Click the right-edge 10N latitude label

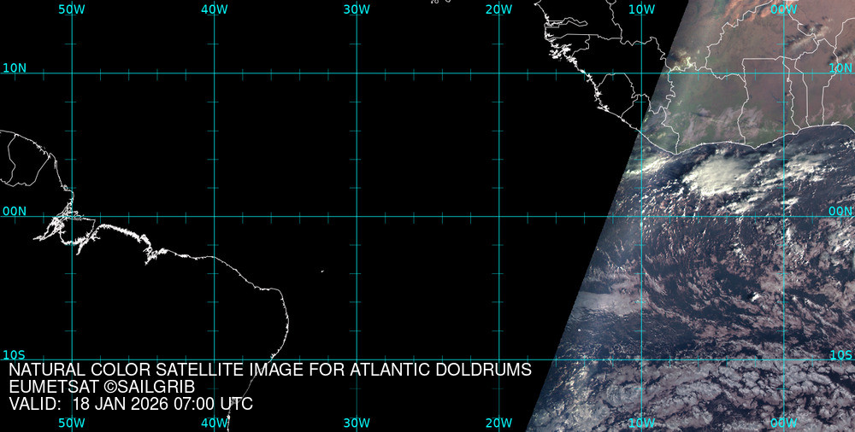[840, 68]
